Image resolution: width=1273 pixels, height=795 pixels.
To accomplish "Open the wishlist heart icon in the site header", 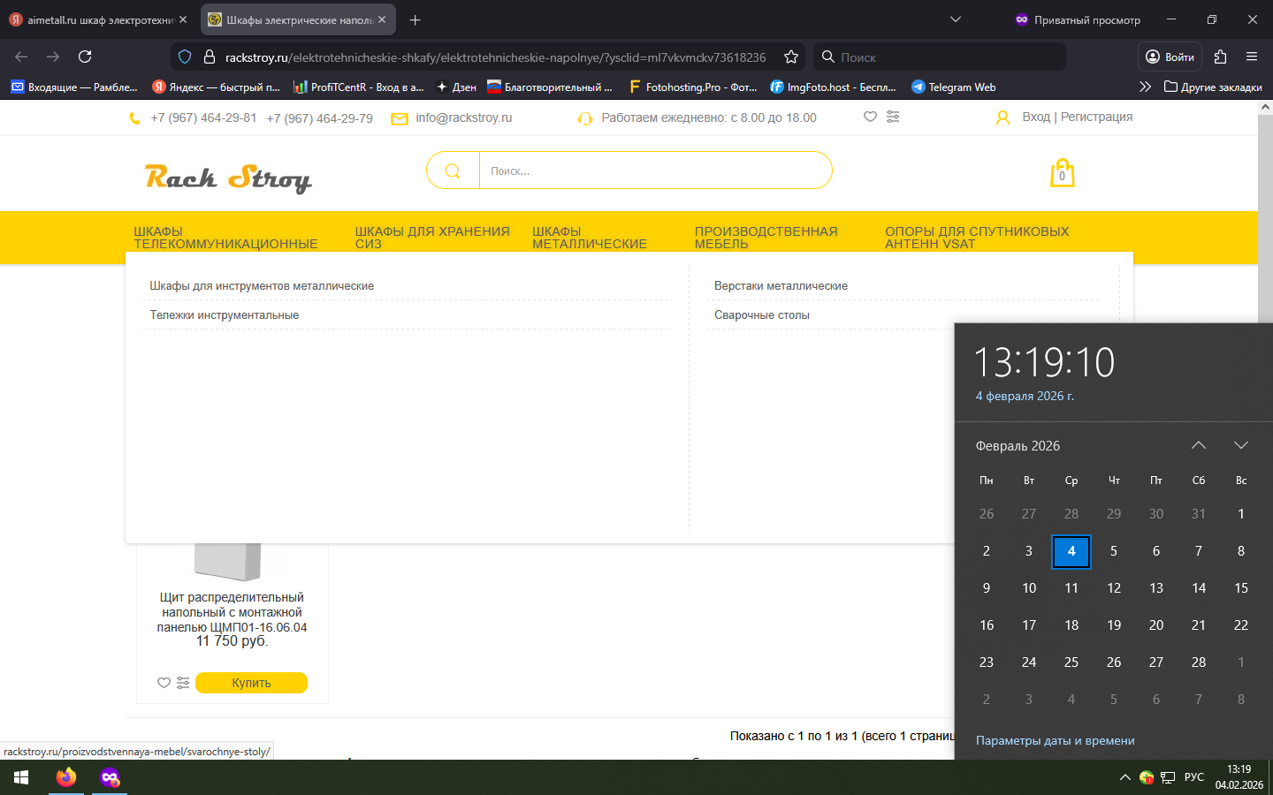I will (870, 117).
